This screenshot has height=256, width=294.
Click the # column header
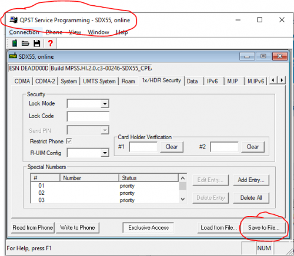(x=45, y=178)
